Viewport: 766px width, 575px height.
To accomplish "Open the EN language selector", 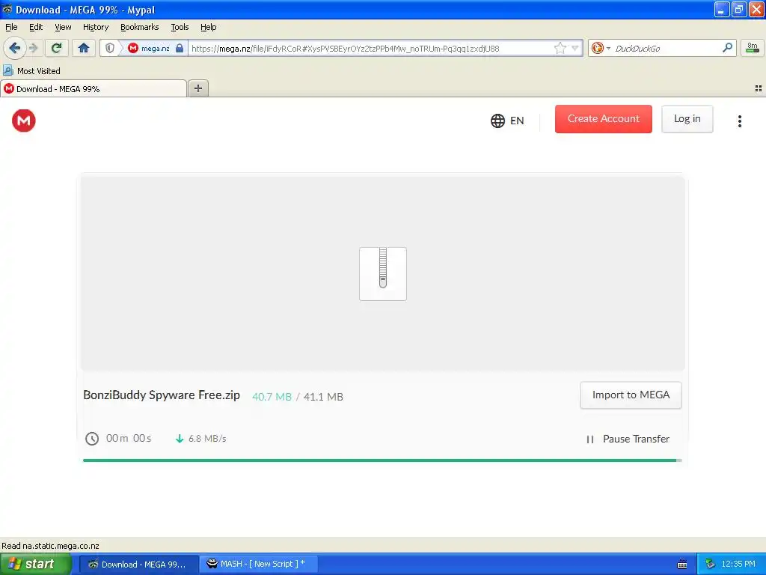I will coord(507,121).
